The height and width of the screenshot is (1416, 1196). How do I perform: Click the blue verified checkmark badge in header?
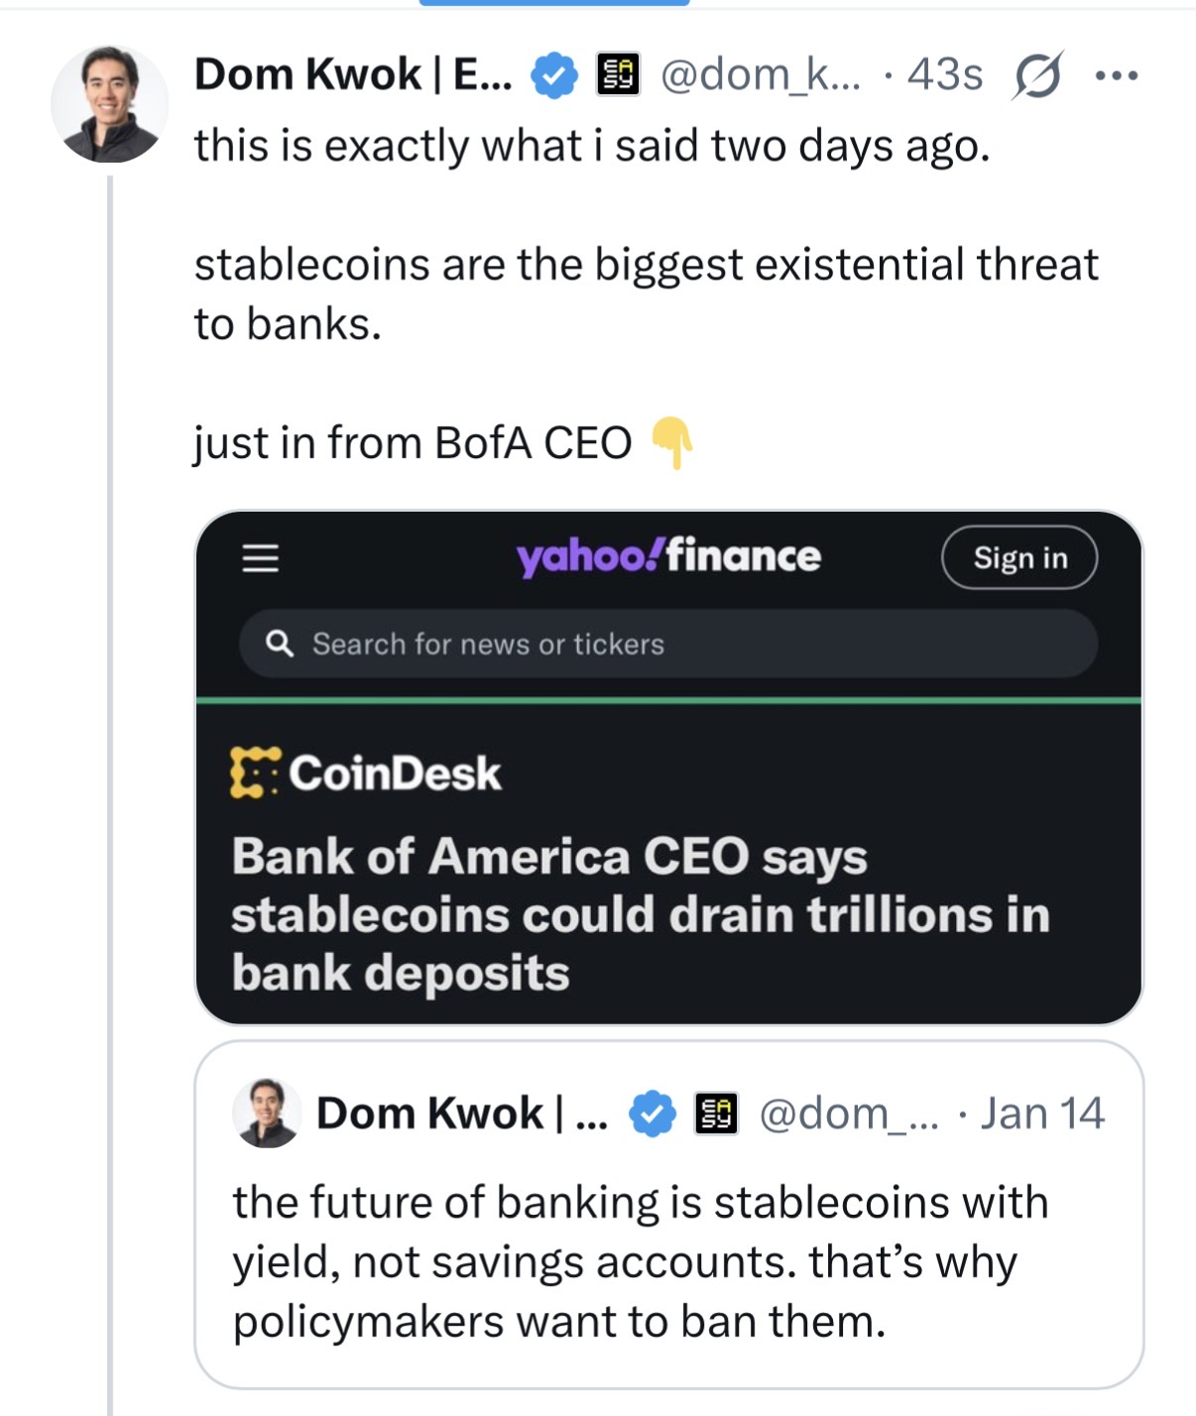coord(554,75)
